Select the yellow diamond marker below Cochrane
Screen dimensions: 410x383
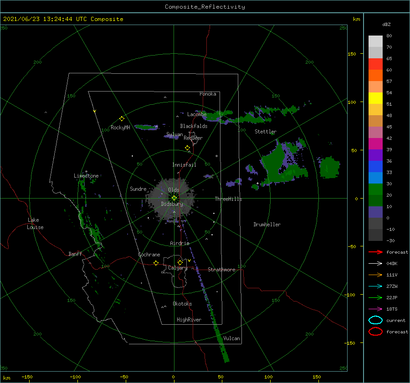[x=156, y=263]
